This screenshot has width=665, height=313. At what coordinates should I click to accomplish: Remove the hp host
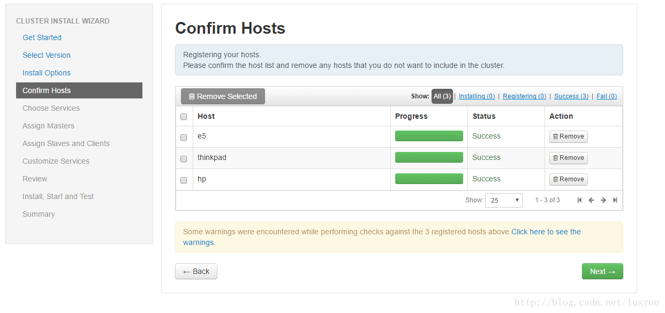click(568, 179)
